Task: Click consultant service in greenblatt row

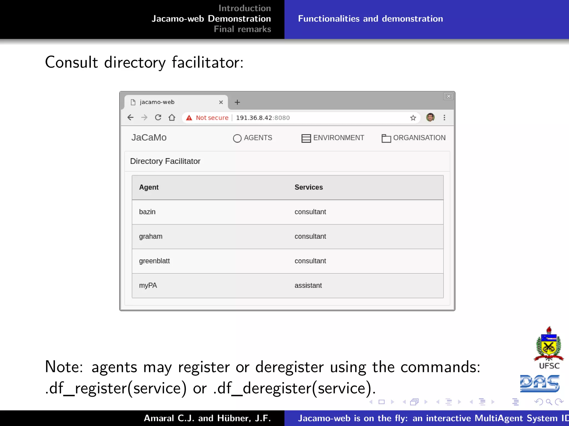Action: [310, 261]
